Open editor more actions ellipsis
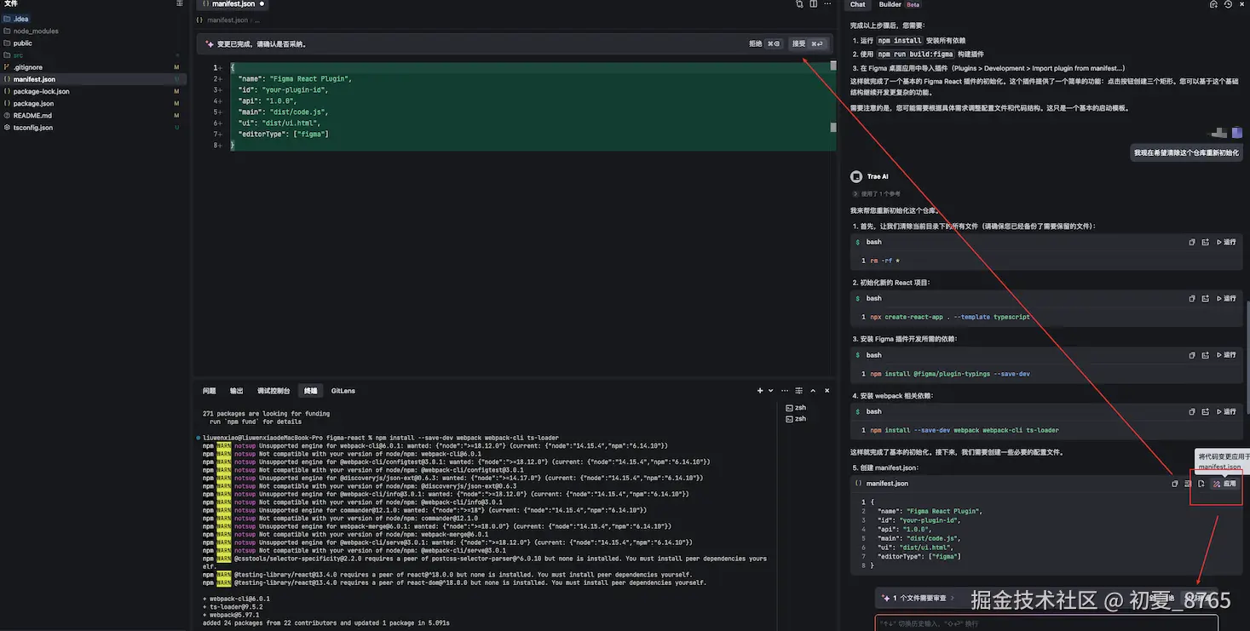1250x631 pixels. 827,4
